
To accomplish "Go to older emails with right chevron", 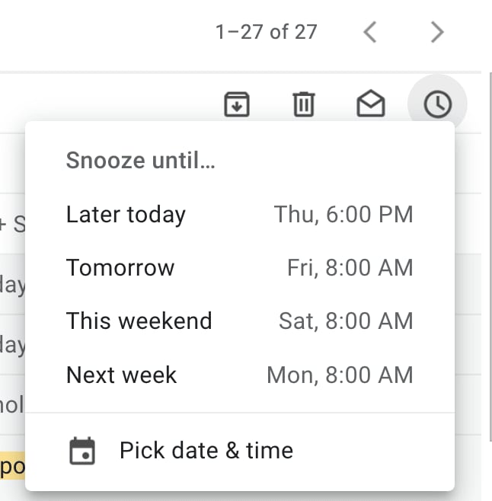I will 437,32.
